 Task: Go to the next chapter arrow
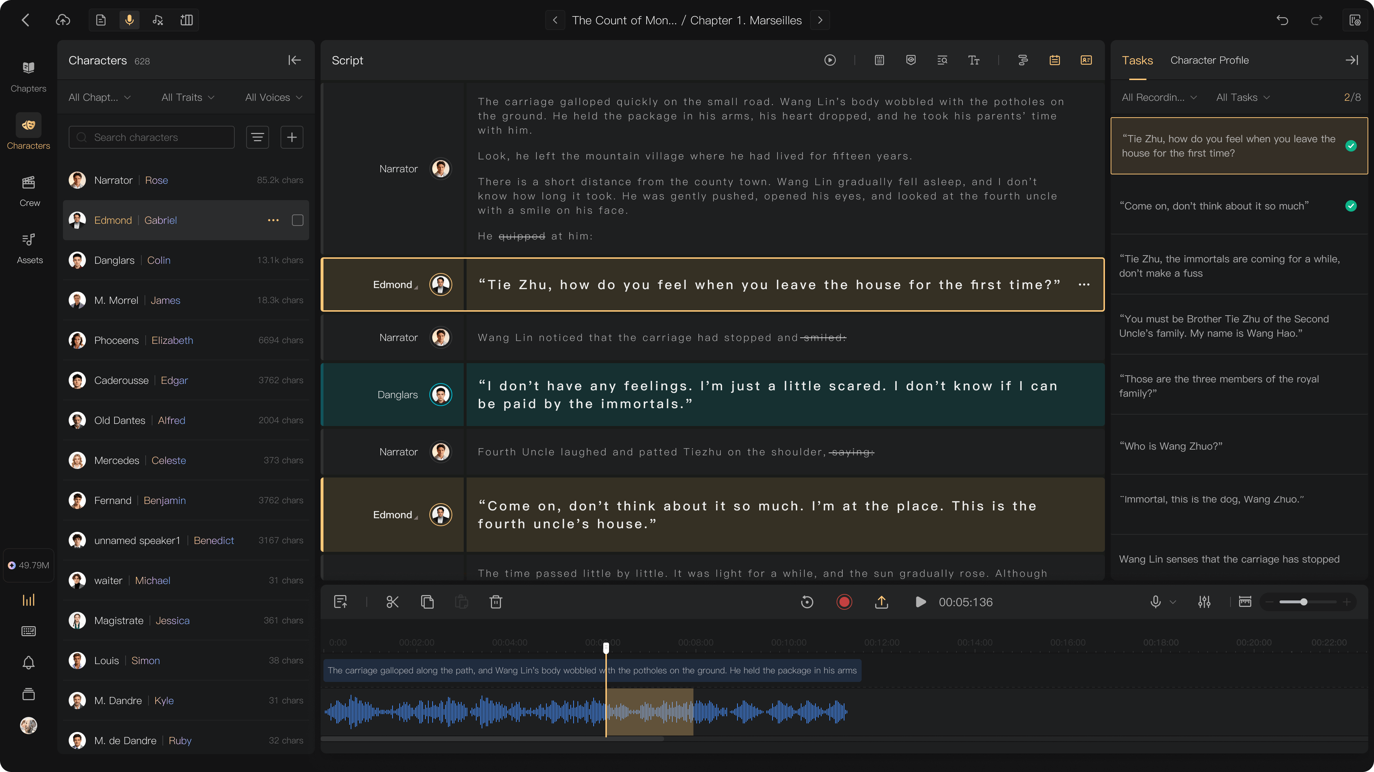pos(820,20)
